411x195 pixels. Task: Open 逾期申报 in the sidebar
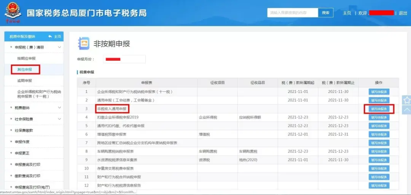(25, 81)
